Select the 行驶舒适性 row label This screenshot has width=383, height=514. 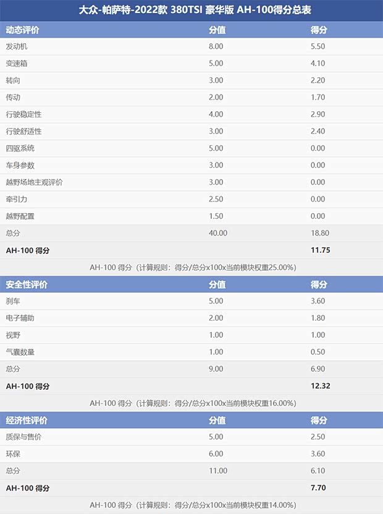pyautogui.click(x=23, y=132)
